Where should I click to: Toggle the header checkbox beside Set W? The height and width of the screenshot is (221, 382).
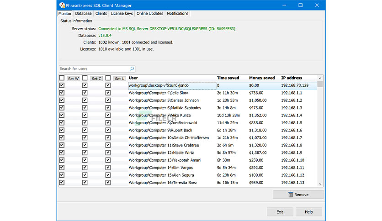tap(62, 78)
